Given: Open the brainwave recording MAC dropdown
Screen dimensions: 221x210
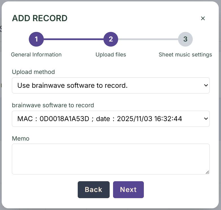Looking at the screenshot, I should click(x=111, y=119).
